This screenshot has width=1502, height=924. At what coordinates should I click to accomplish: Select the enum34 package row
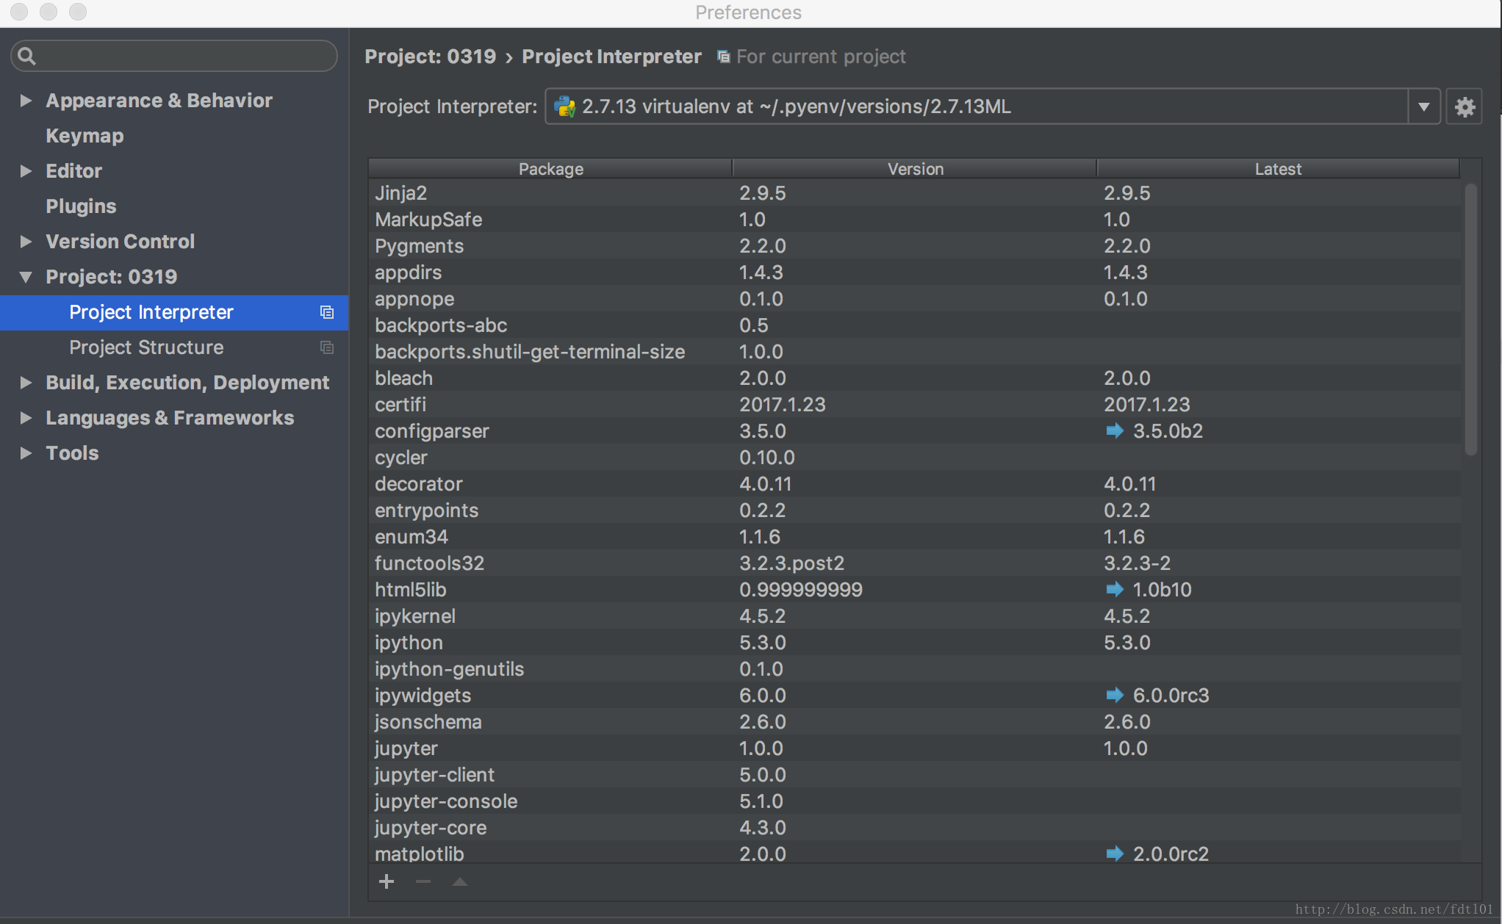click(x=915, y=537)
